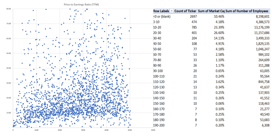Click the ticker count cell 474
Screen dimensions: 272x136
(194, 22)
